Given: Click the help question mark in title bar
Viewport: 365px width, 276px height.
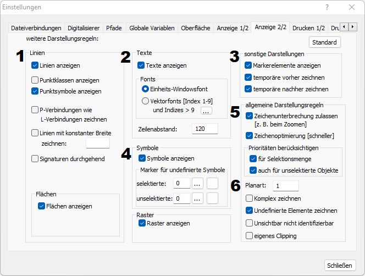Looking at the screenshot, I should (x=327, y=8).
